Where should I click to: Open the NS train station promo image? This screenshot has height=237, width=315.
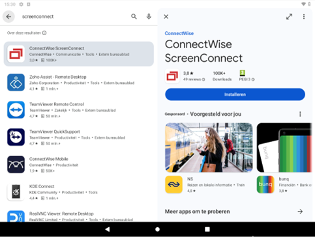pos(209,147)
